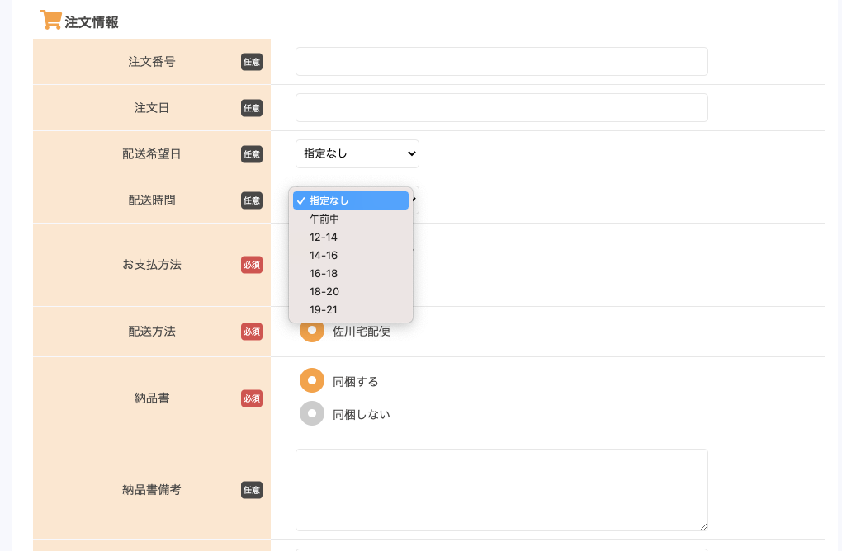Viewport: 842px width, 551px height.
Task: Select the 同梱する radio button
Action: pyautogui.click(x=312, y=380)
